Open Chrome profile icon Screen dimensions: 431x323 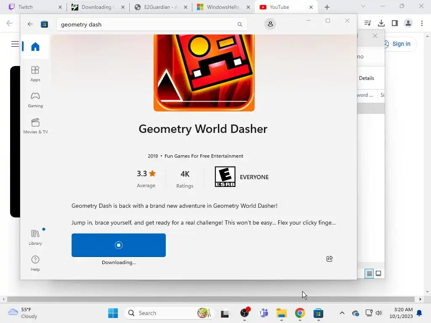(x=408, y=23)
